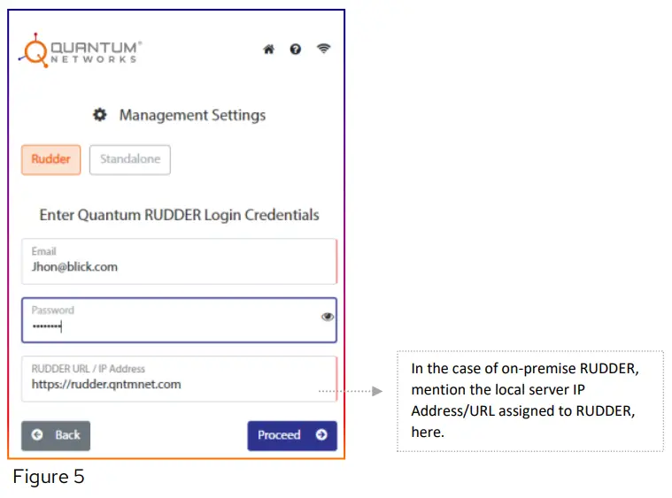Open the help question mark icon
Screen dimensions: 672x498
point(296,50)
